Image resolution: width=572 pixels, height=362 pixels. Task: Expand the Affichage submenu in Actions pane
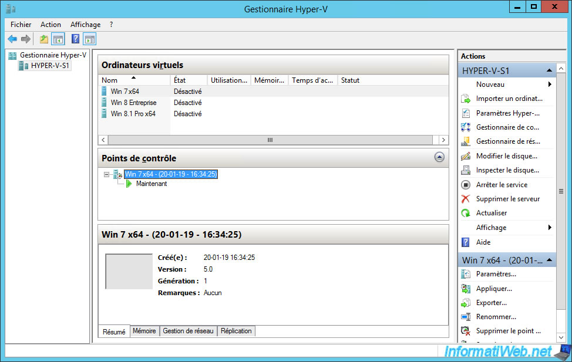tap(550, 228)
